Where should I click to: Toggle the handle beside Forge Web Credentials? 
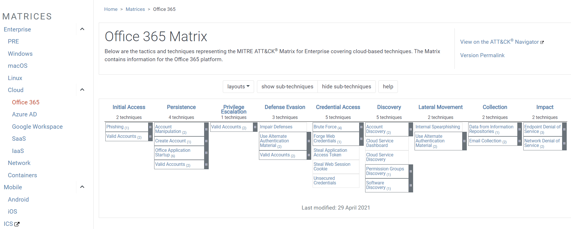361,139
